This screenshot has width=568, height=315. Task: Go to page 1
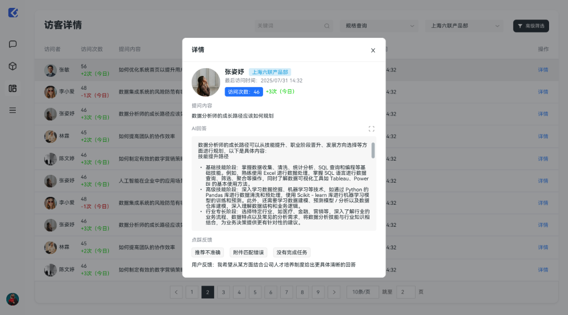tap(192, 292)
